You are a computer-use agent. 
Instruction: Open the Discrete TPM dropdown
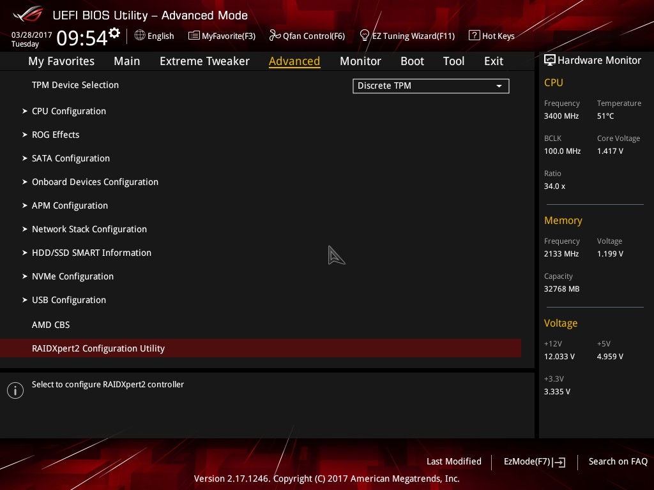pos(430,85)
